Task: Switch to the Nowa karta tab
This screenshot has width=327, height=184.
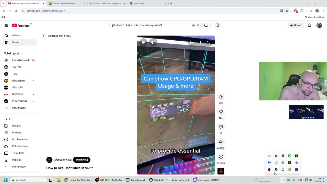Action: click(147, 4)
